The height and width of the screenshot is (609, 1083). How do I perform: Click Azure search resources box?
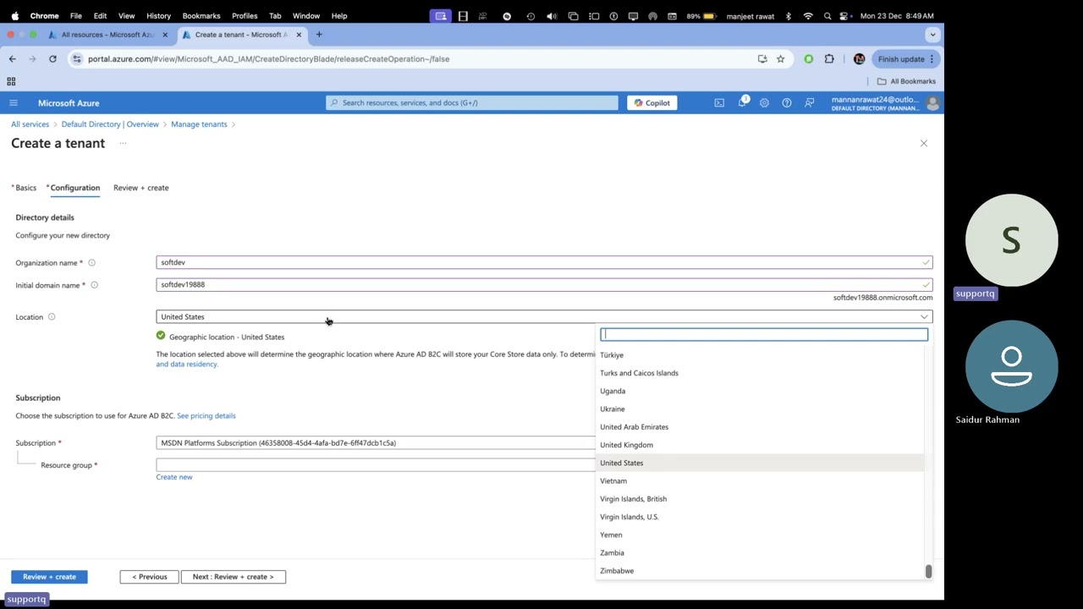[472, 103]
